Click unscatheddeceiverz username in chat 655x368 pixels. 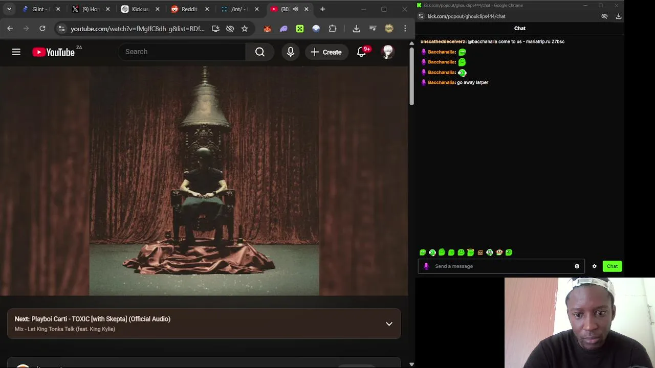click(x=443, y=41)
